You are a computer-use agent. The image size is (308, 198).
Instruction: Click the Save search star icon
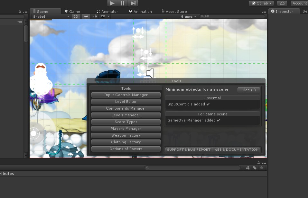click(261, 168)
